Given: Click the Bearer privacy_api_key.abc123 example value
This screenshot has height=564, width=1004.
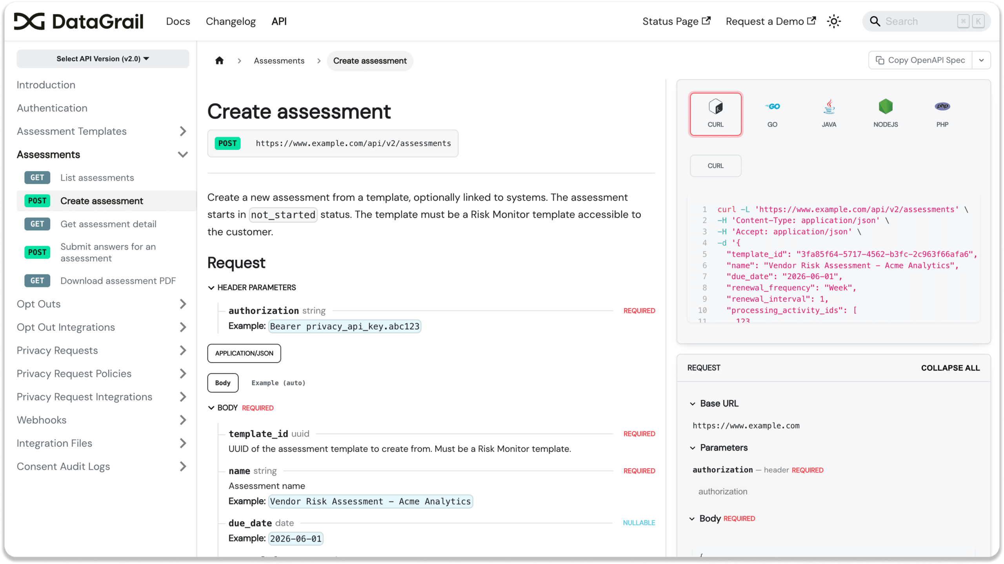Looking at the screenshot, I should tap(345, 326).
